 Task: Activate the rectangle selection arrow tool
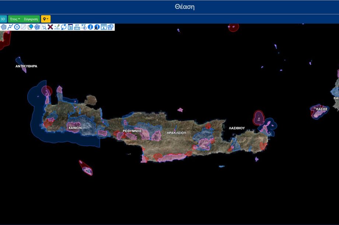43,27
